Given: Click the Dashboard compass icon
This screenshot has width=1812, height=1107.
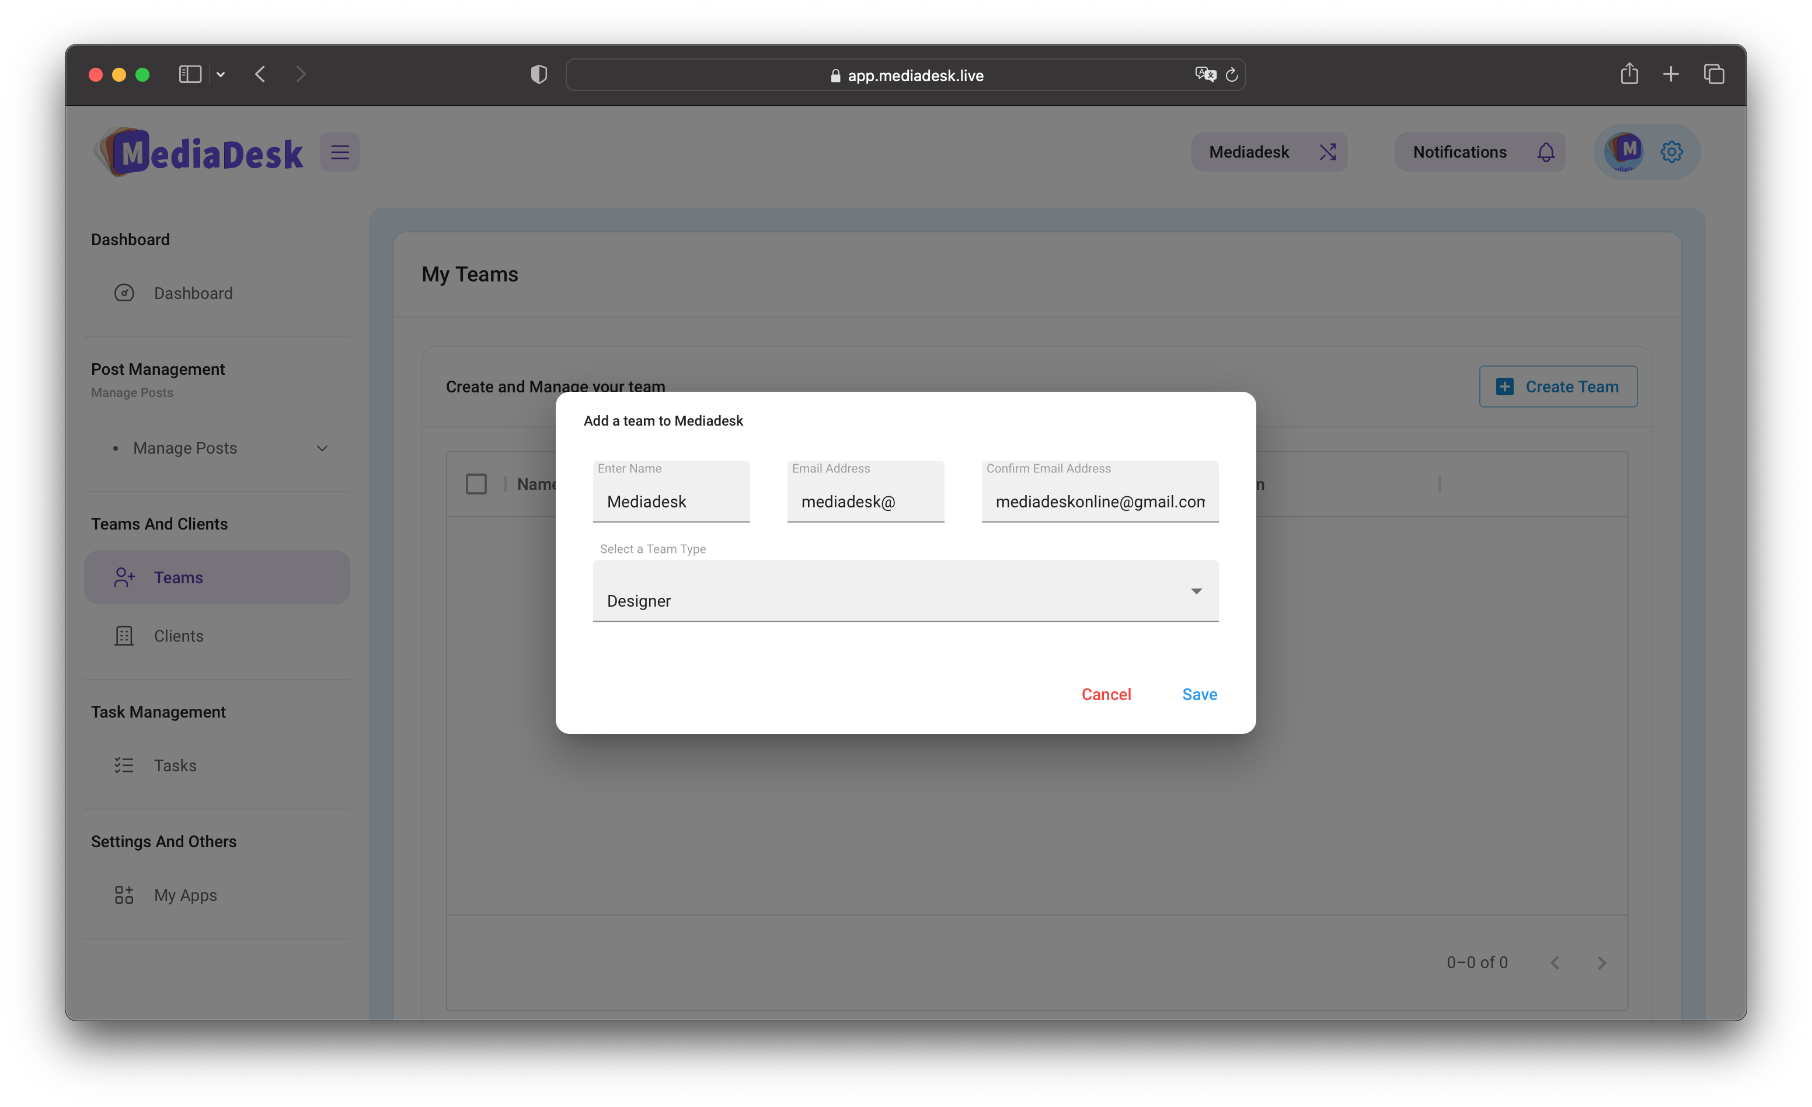Looking at the screenshot, I should (124, 293).
